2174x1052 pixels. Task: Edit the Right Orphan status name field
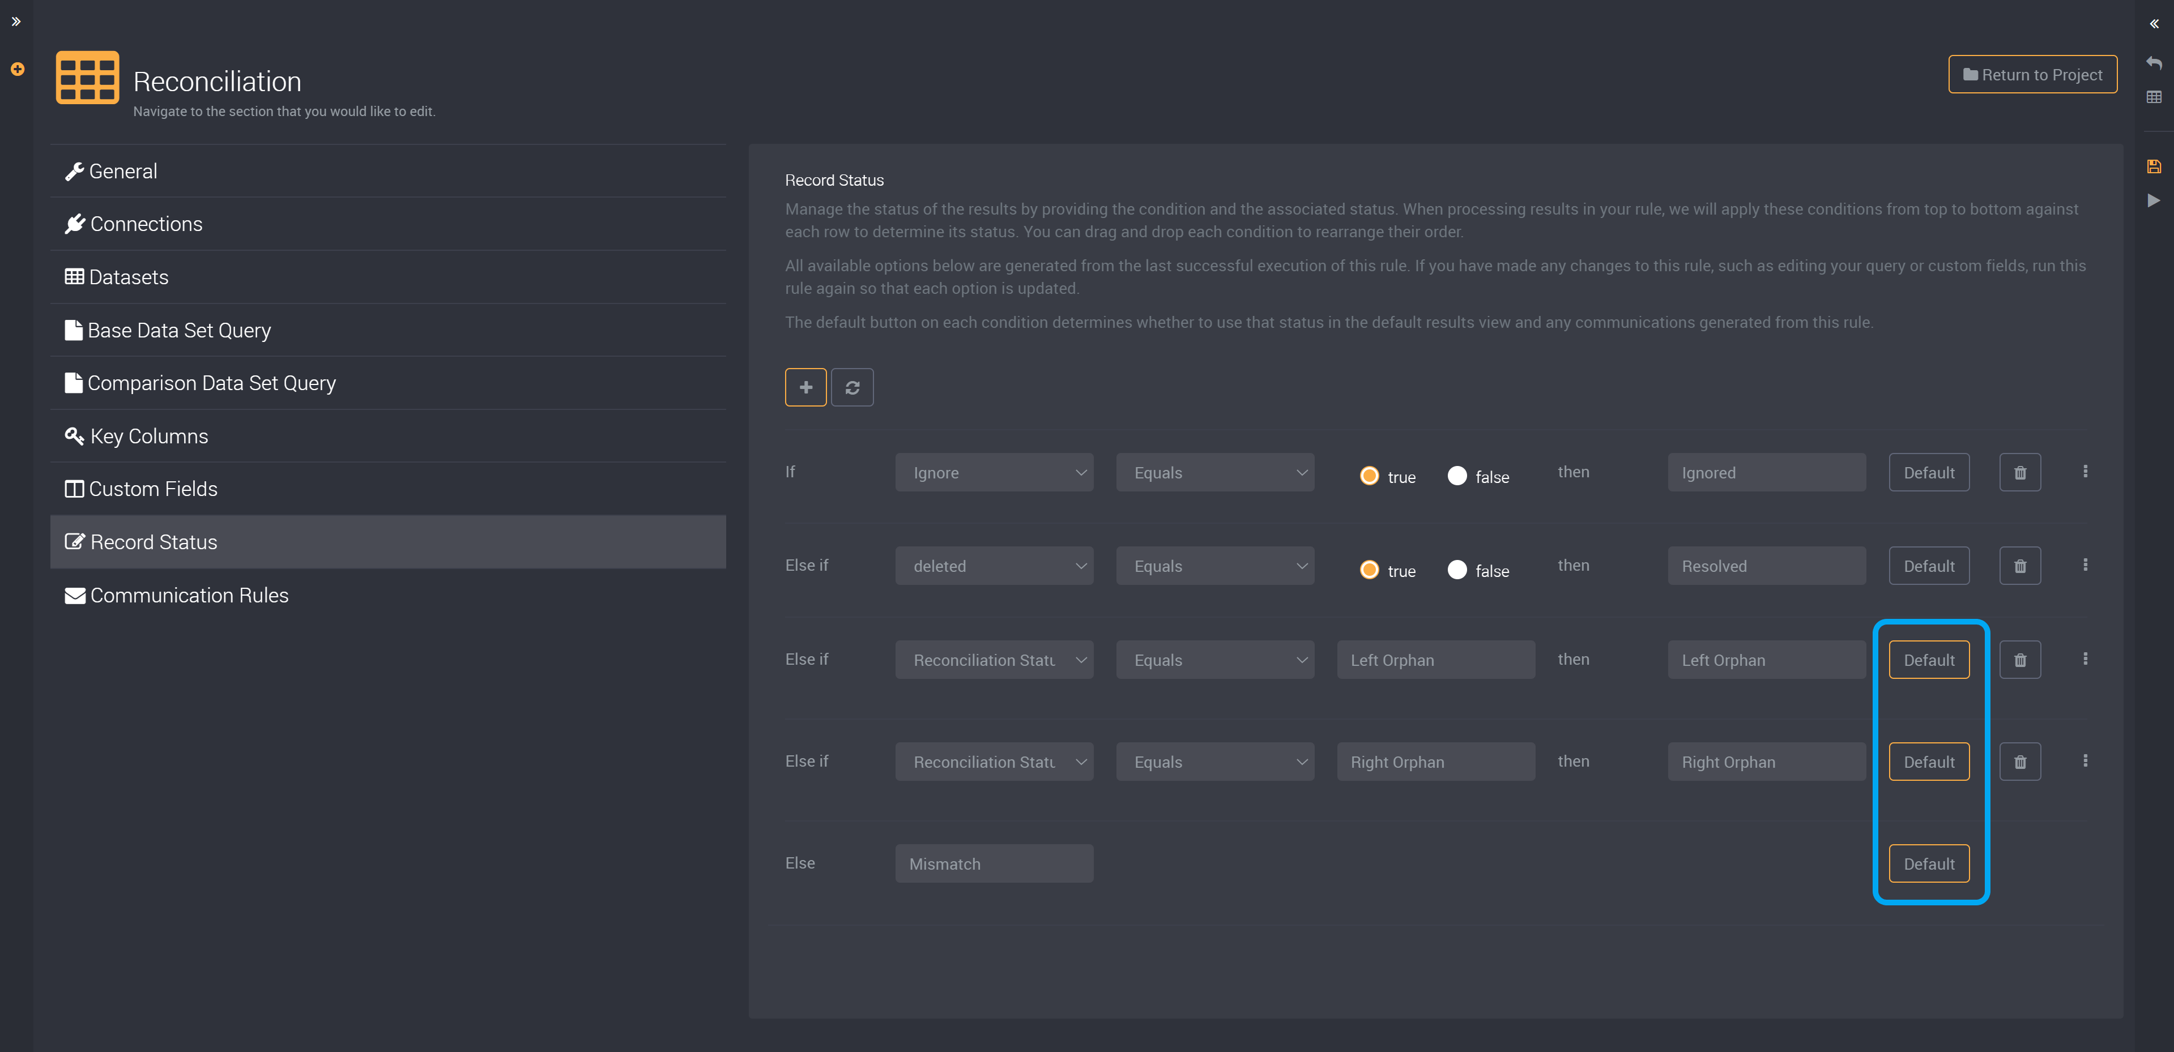(x=1766, y=762)
